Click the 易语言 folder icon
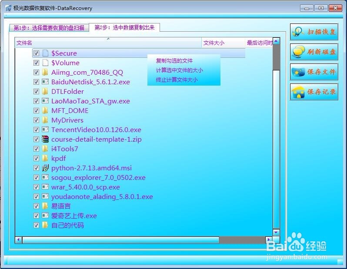Screen dimensions: 347x269 point(45,206)
